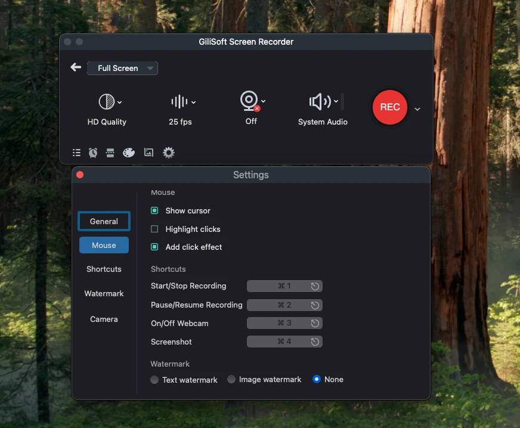Close the Settings window with red button
520x428 pixels.
[x=80, y=175]
